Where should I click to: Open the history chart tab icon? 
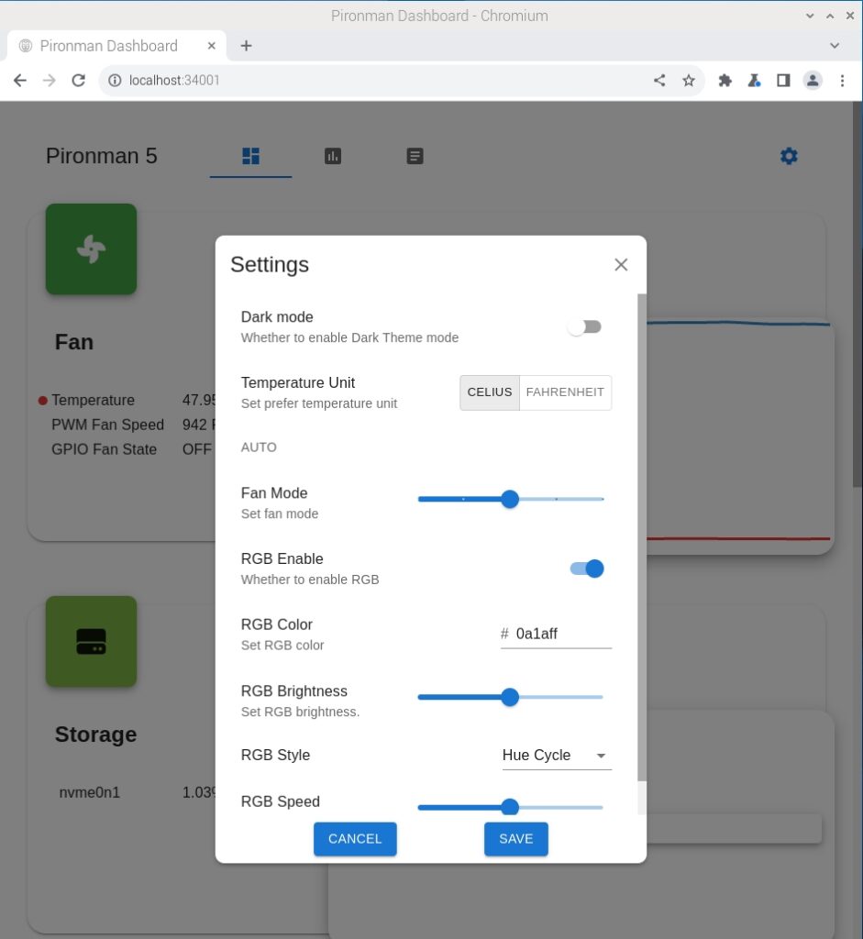[333, 156]
